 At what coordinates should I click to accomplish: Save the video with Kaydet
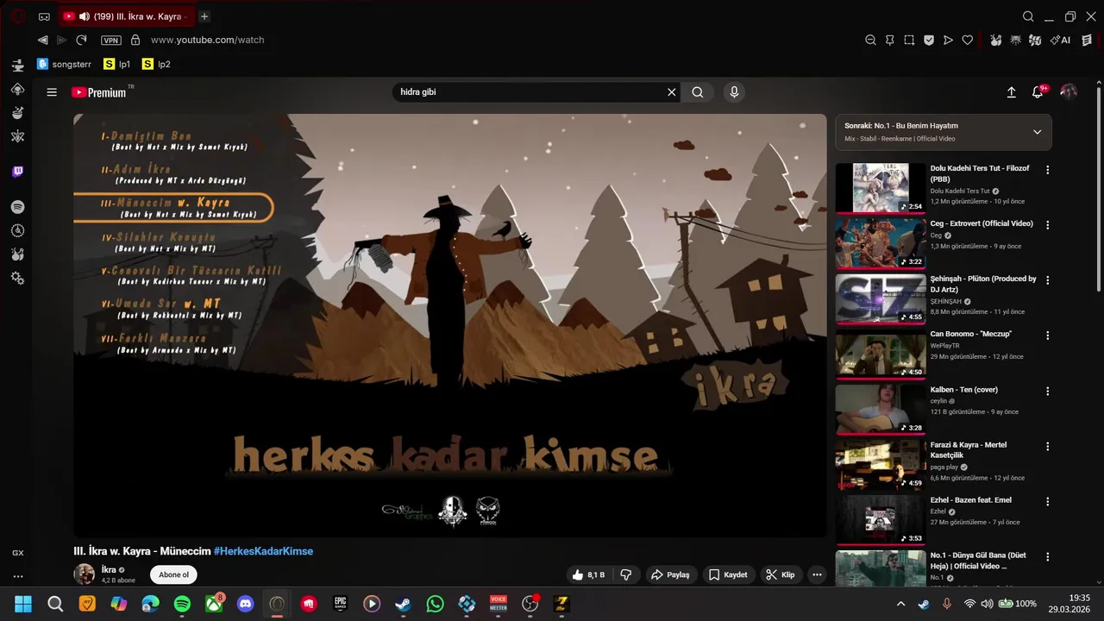tap(728, 574)
